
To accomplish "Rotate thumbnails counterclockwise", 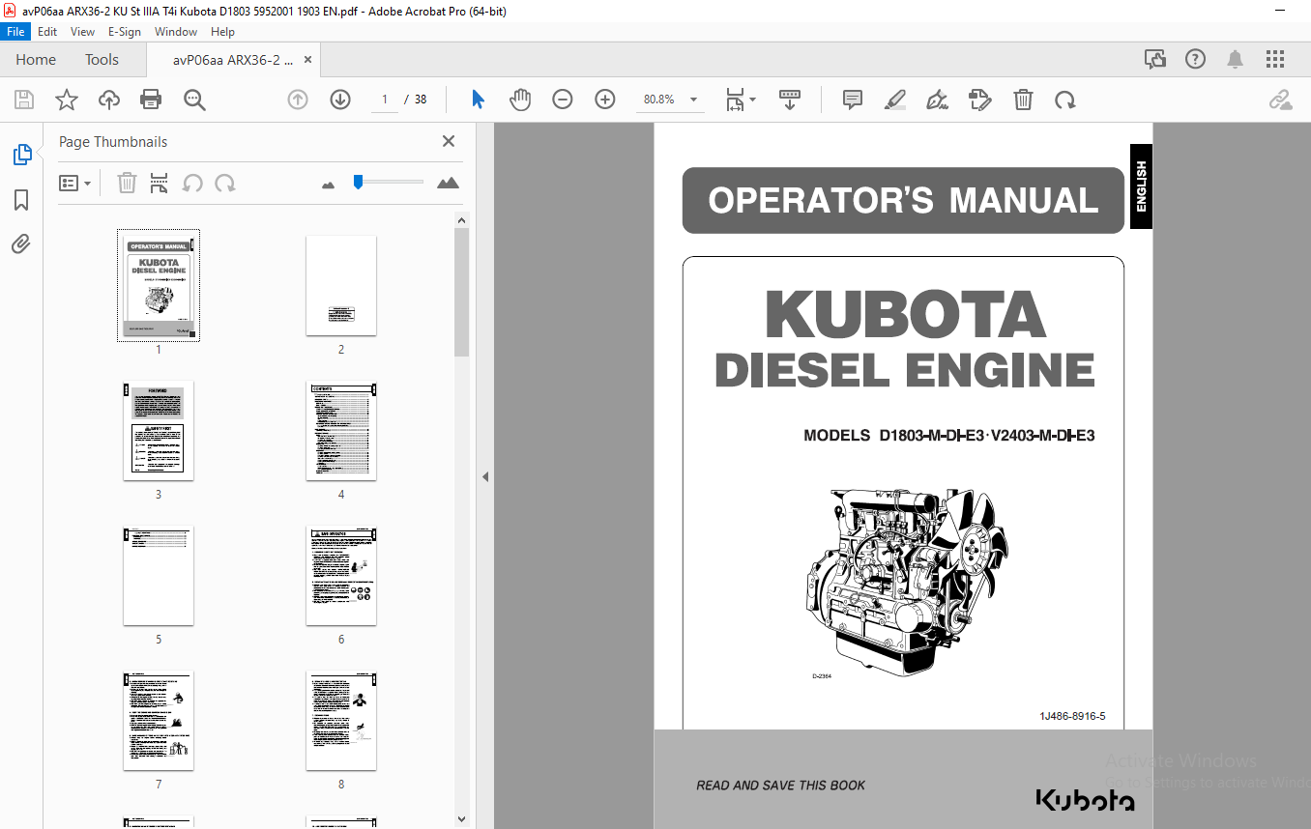I will [192, 183].
